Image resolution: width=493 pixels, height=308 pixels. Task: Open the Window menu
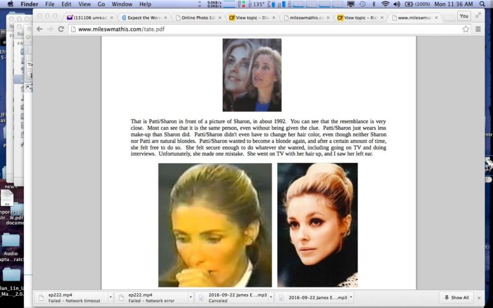coord(122,4)
